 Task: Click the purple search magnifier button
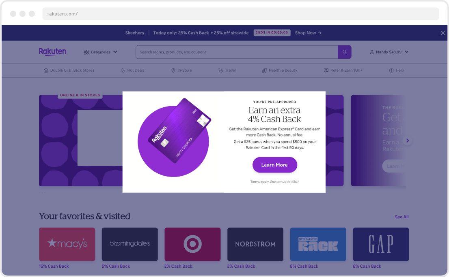(x=345, y=52)
